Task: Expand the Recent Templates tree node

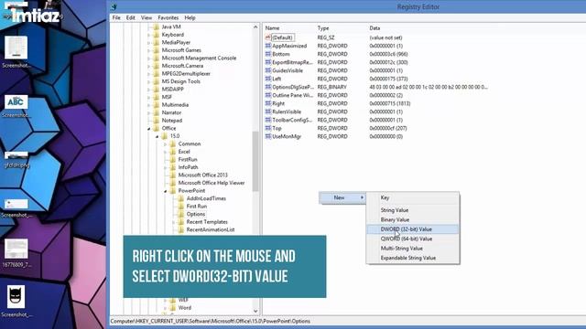Action: tap(174, 222)
